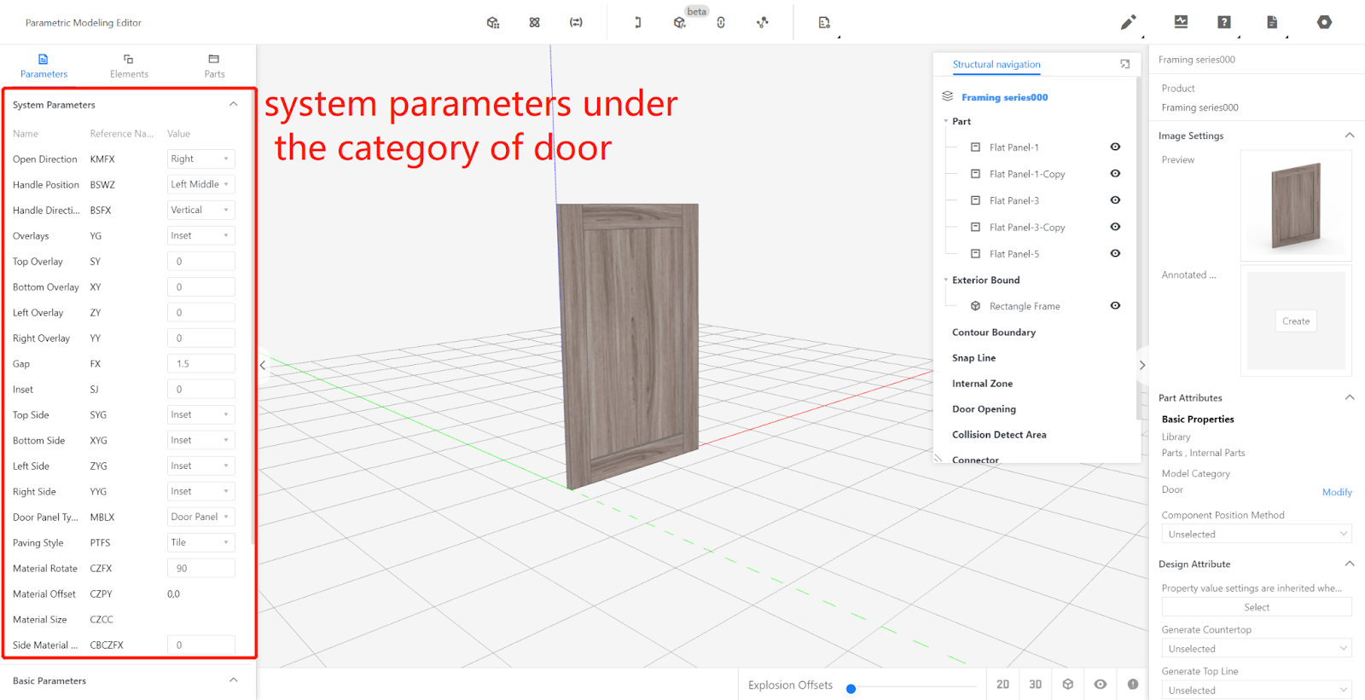Click the pencil edit icon in top toolbar

1128,22
